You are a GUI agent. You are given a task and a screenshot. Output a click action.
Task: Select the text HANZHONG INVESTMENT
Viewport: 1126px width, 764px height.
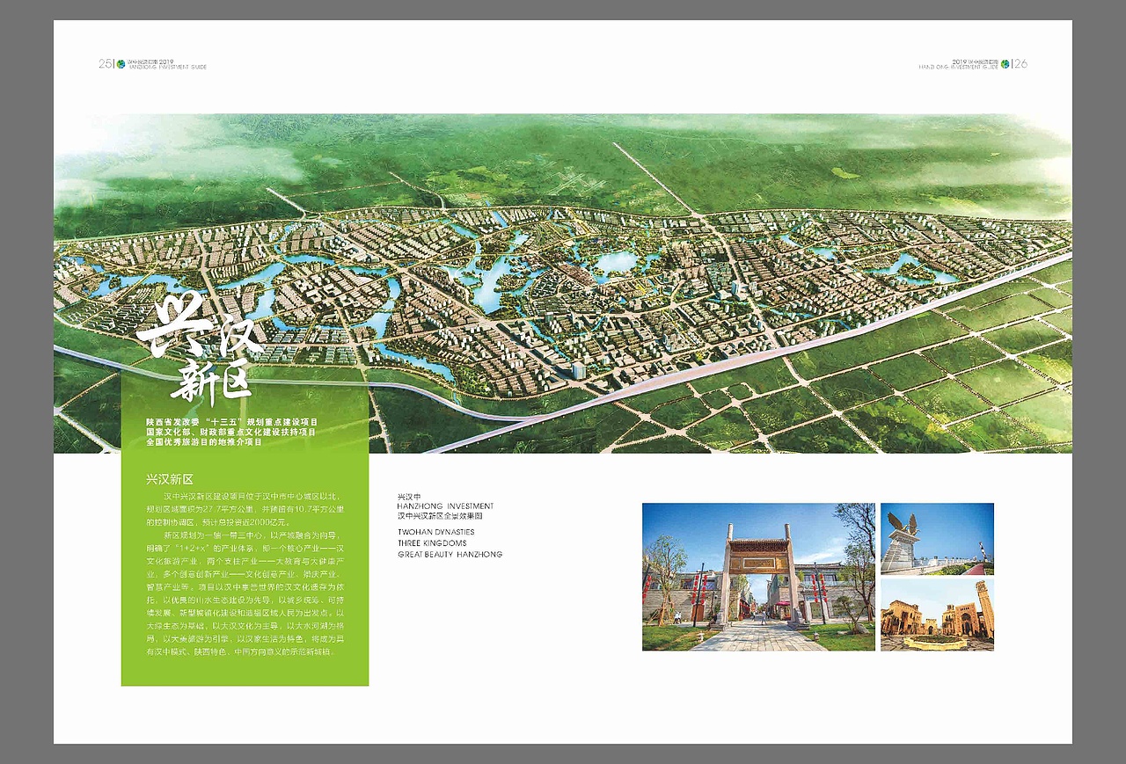[x=446, y=506]
